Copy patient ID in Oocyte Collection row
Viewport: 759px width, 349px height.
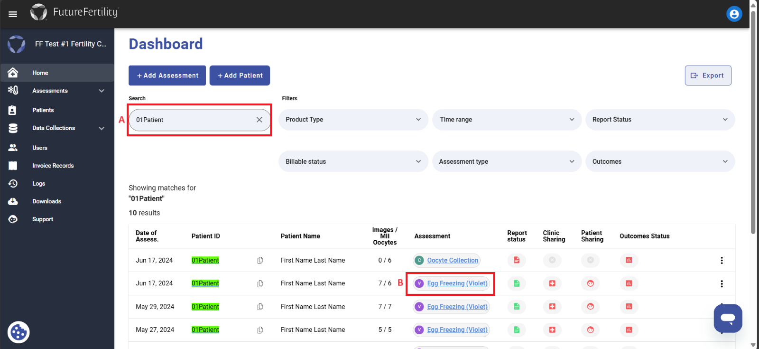260,260
